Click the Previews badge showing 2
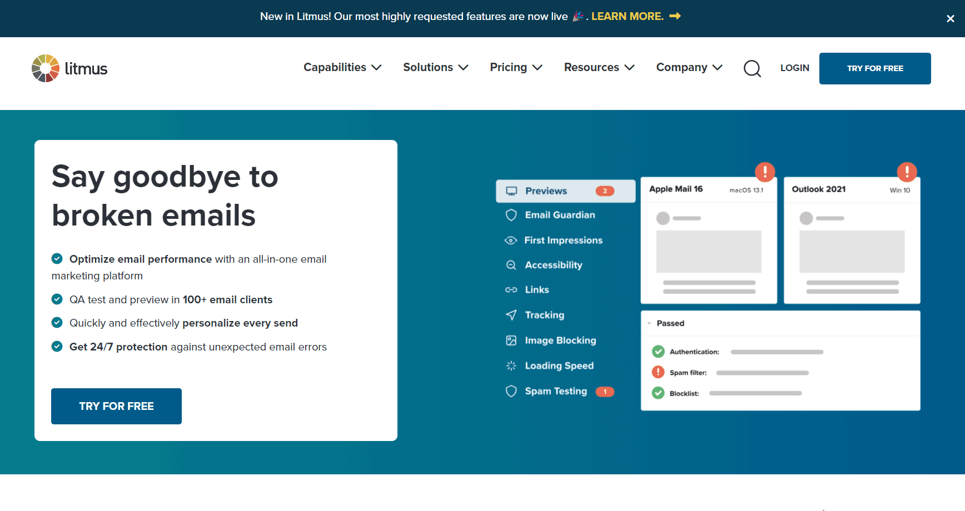Screen dimensions: 965x511 pos(605,191)
